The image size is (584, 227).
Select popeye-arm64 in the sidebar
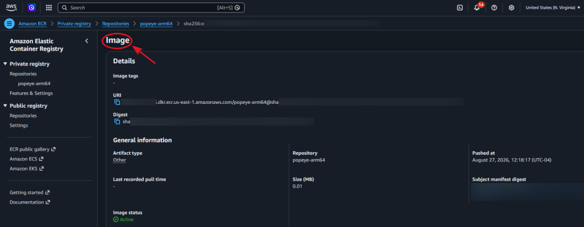(34, 84)
